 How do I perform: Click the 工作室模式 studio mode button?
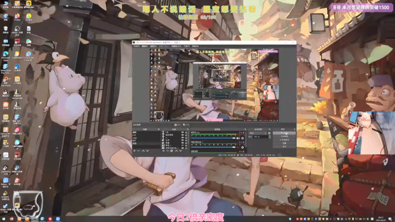284,140
